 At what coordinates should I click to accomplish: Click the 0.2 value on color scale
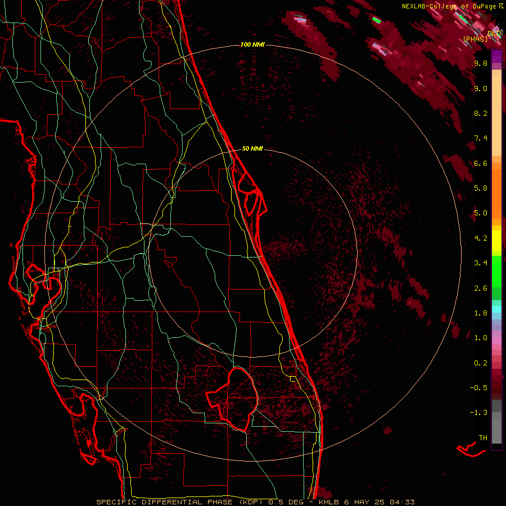click(x=481, y=363)
